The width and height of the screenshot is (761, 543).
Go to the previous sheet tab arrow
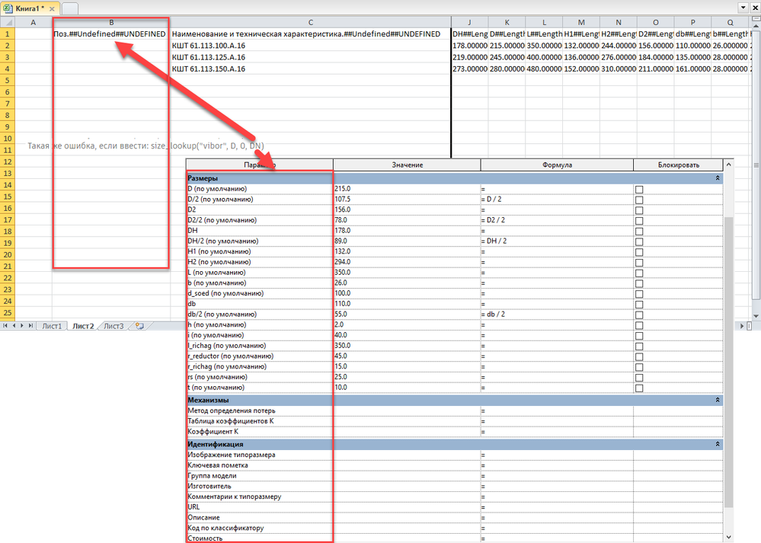[x=14, y=326]
